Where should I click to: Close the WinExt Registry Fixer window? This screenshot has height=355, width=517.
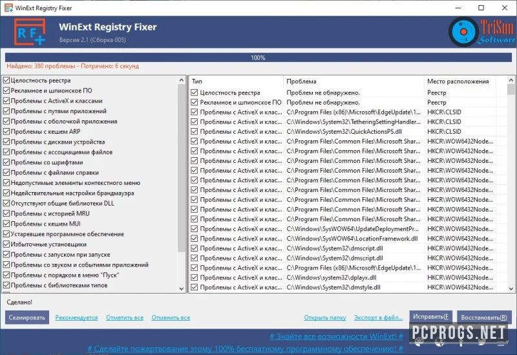(x=505, y=8)
